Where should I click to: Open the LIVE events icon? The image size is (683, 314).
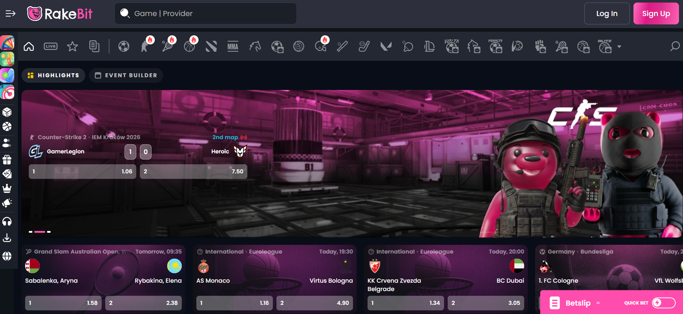click(x=51, y=46)
